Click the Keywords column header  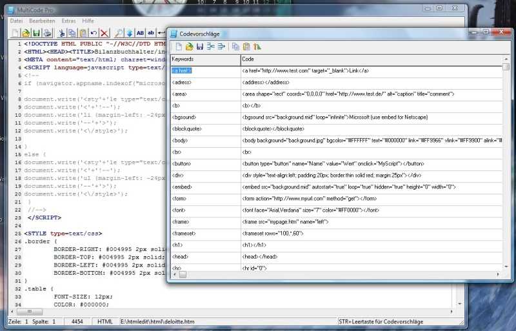click(x=205, y=59)
